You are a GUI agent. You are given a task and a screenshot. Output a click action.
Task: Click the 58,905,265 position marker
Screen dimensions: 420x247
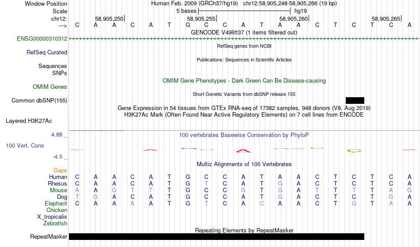tap(386, 19)
